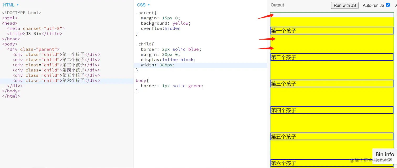Image resolution: width=397 pixels, height=168 pixels.
Task: Click HTML line containing 第二个孩子
Action: tap(56, 60)
